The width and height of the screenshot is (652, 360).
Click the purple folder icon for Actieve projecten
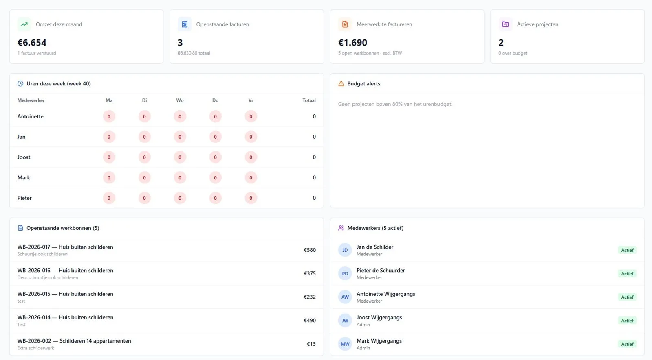click(505, 24)
